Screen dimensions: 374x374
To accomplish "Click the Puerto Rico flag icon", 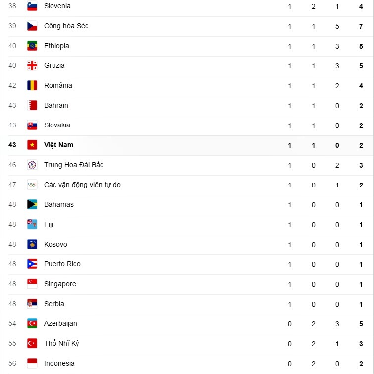I will pos(32,264).
